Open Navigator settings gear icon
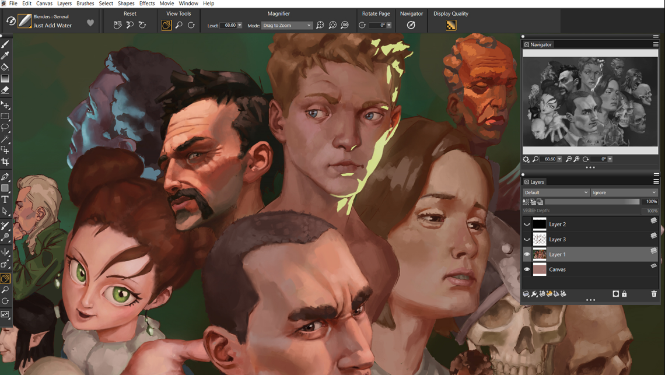This screenshot has height=375, width=665. [x=526, y=159]
